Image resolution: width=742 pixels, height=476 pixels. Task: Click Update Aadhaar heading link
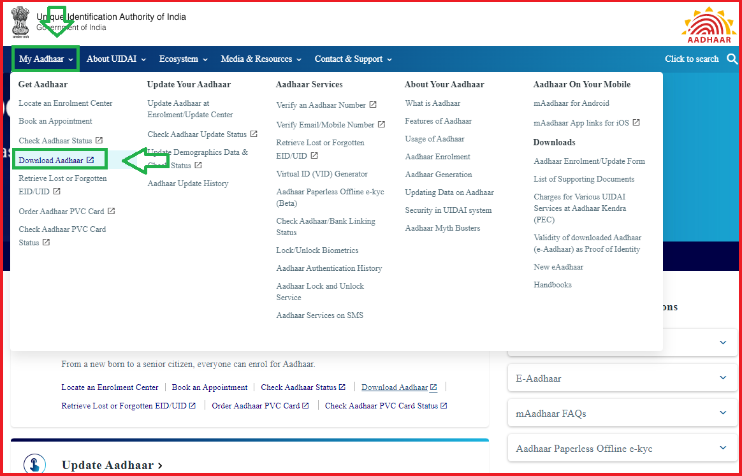pos(112,465)
